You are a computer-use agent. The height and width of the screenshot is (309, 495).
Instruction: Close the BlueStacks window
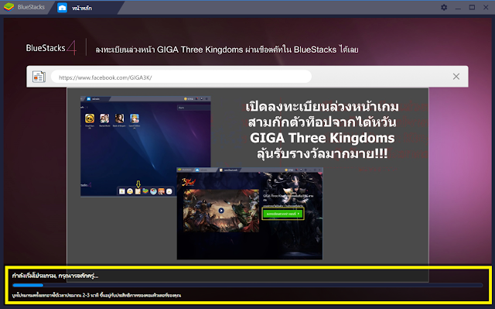[486, 7]
